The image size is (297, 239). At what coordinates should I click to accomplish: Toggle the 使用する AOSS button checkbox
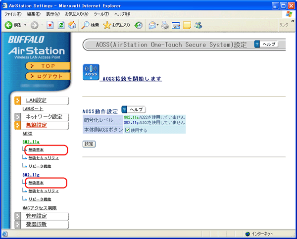(x=128, y=130)
